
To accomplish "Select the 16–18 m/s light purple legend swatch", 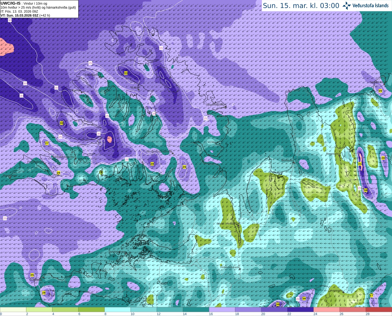I will [x=222, y=310].
